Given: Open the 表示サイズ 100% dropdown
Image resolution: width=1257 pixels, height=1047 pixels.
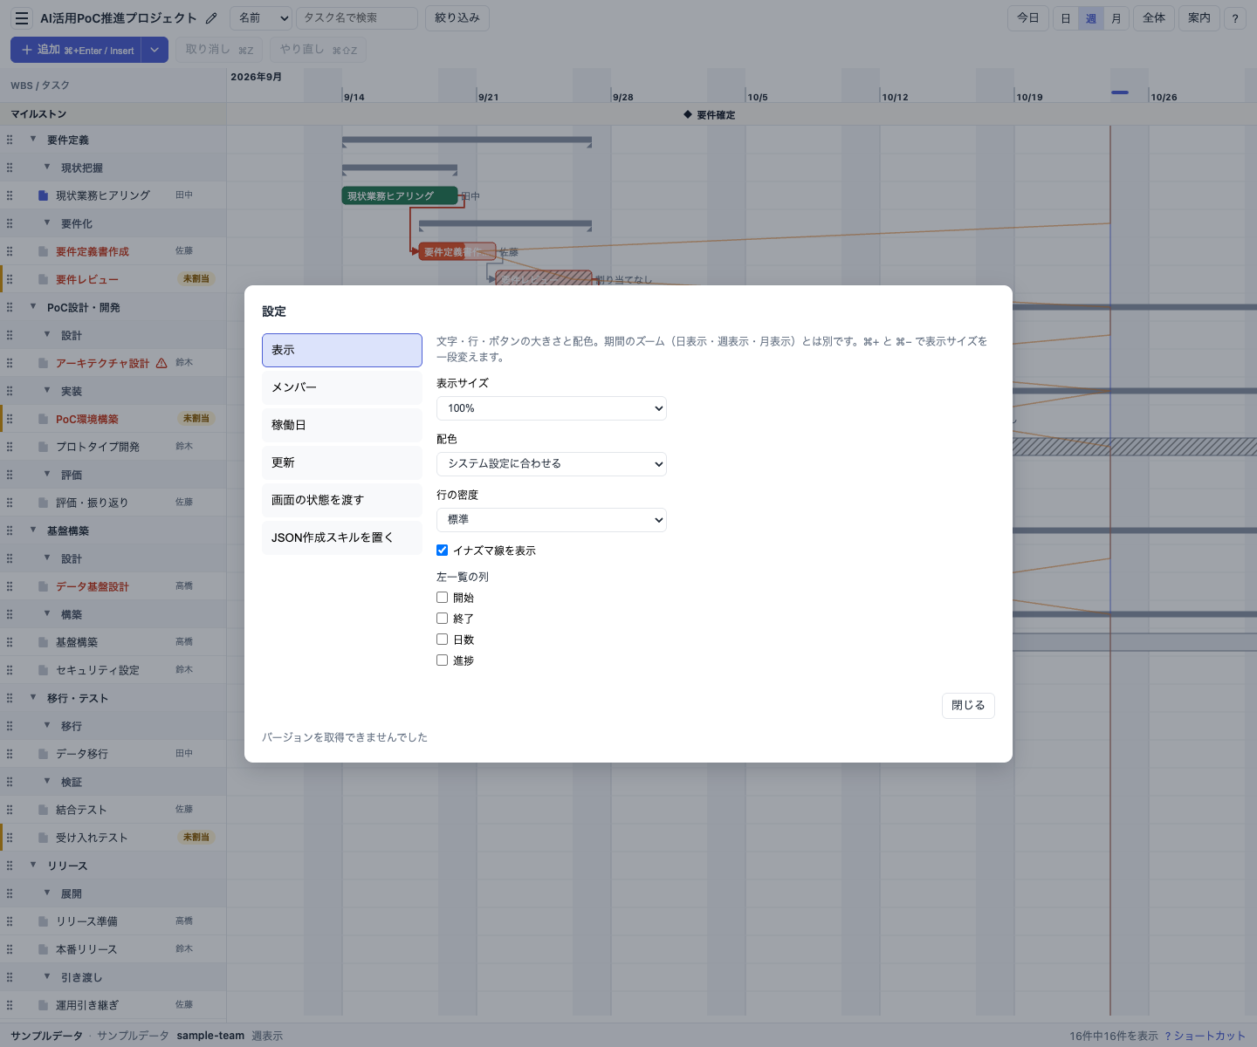Looking at the screenshot, I should [552, 408].
